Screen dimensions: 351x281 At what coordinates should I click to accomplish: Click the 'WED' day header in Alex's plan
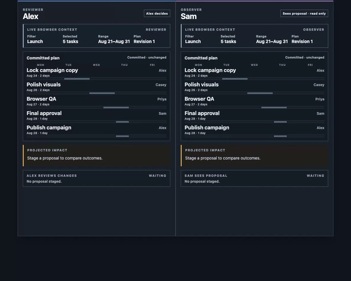point(97,65)
